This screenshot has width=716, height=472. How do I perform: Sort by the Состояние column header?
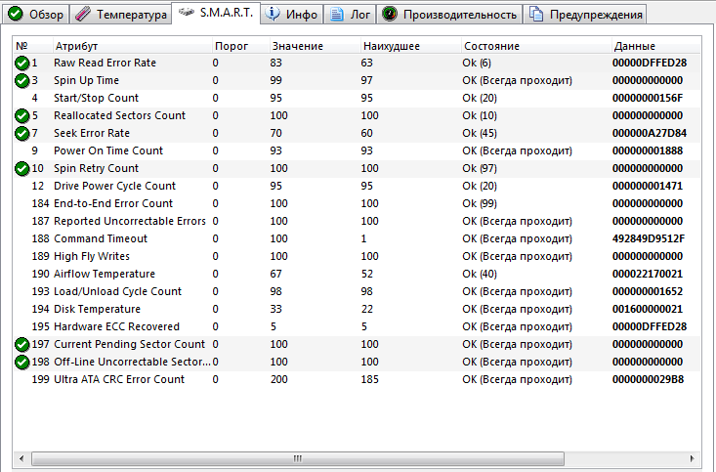(536, 46)
